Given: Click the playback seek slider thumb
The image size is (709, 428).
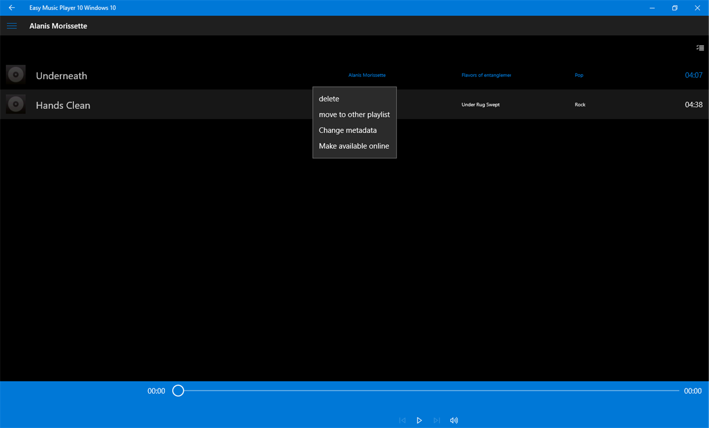Looking at the screenshot, I should click(x=178, y=391).
